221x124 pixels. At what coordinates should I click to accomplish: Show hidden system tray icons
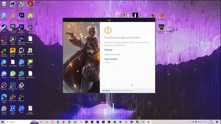coord(190,122)
